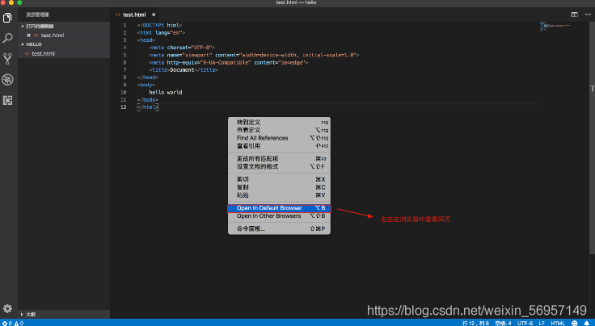Click line number 5 in gutter

pos(124,55)
